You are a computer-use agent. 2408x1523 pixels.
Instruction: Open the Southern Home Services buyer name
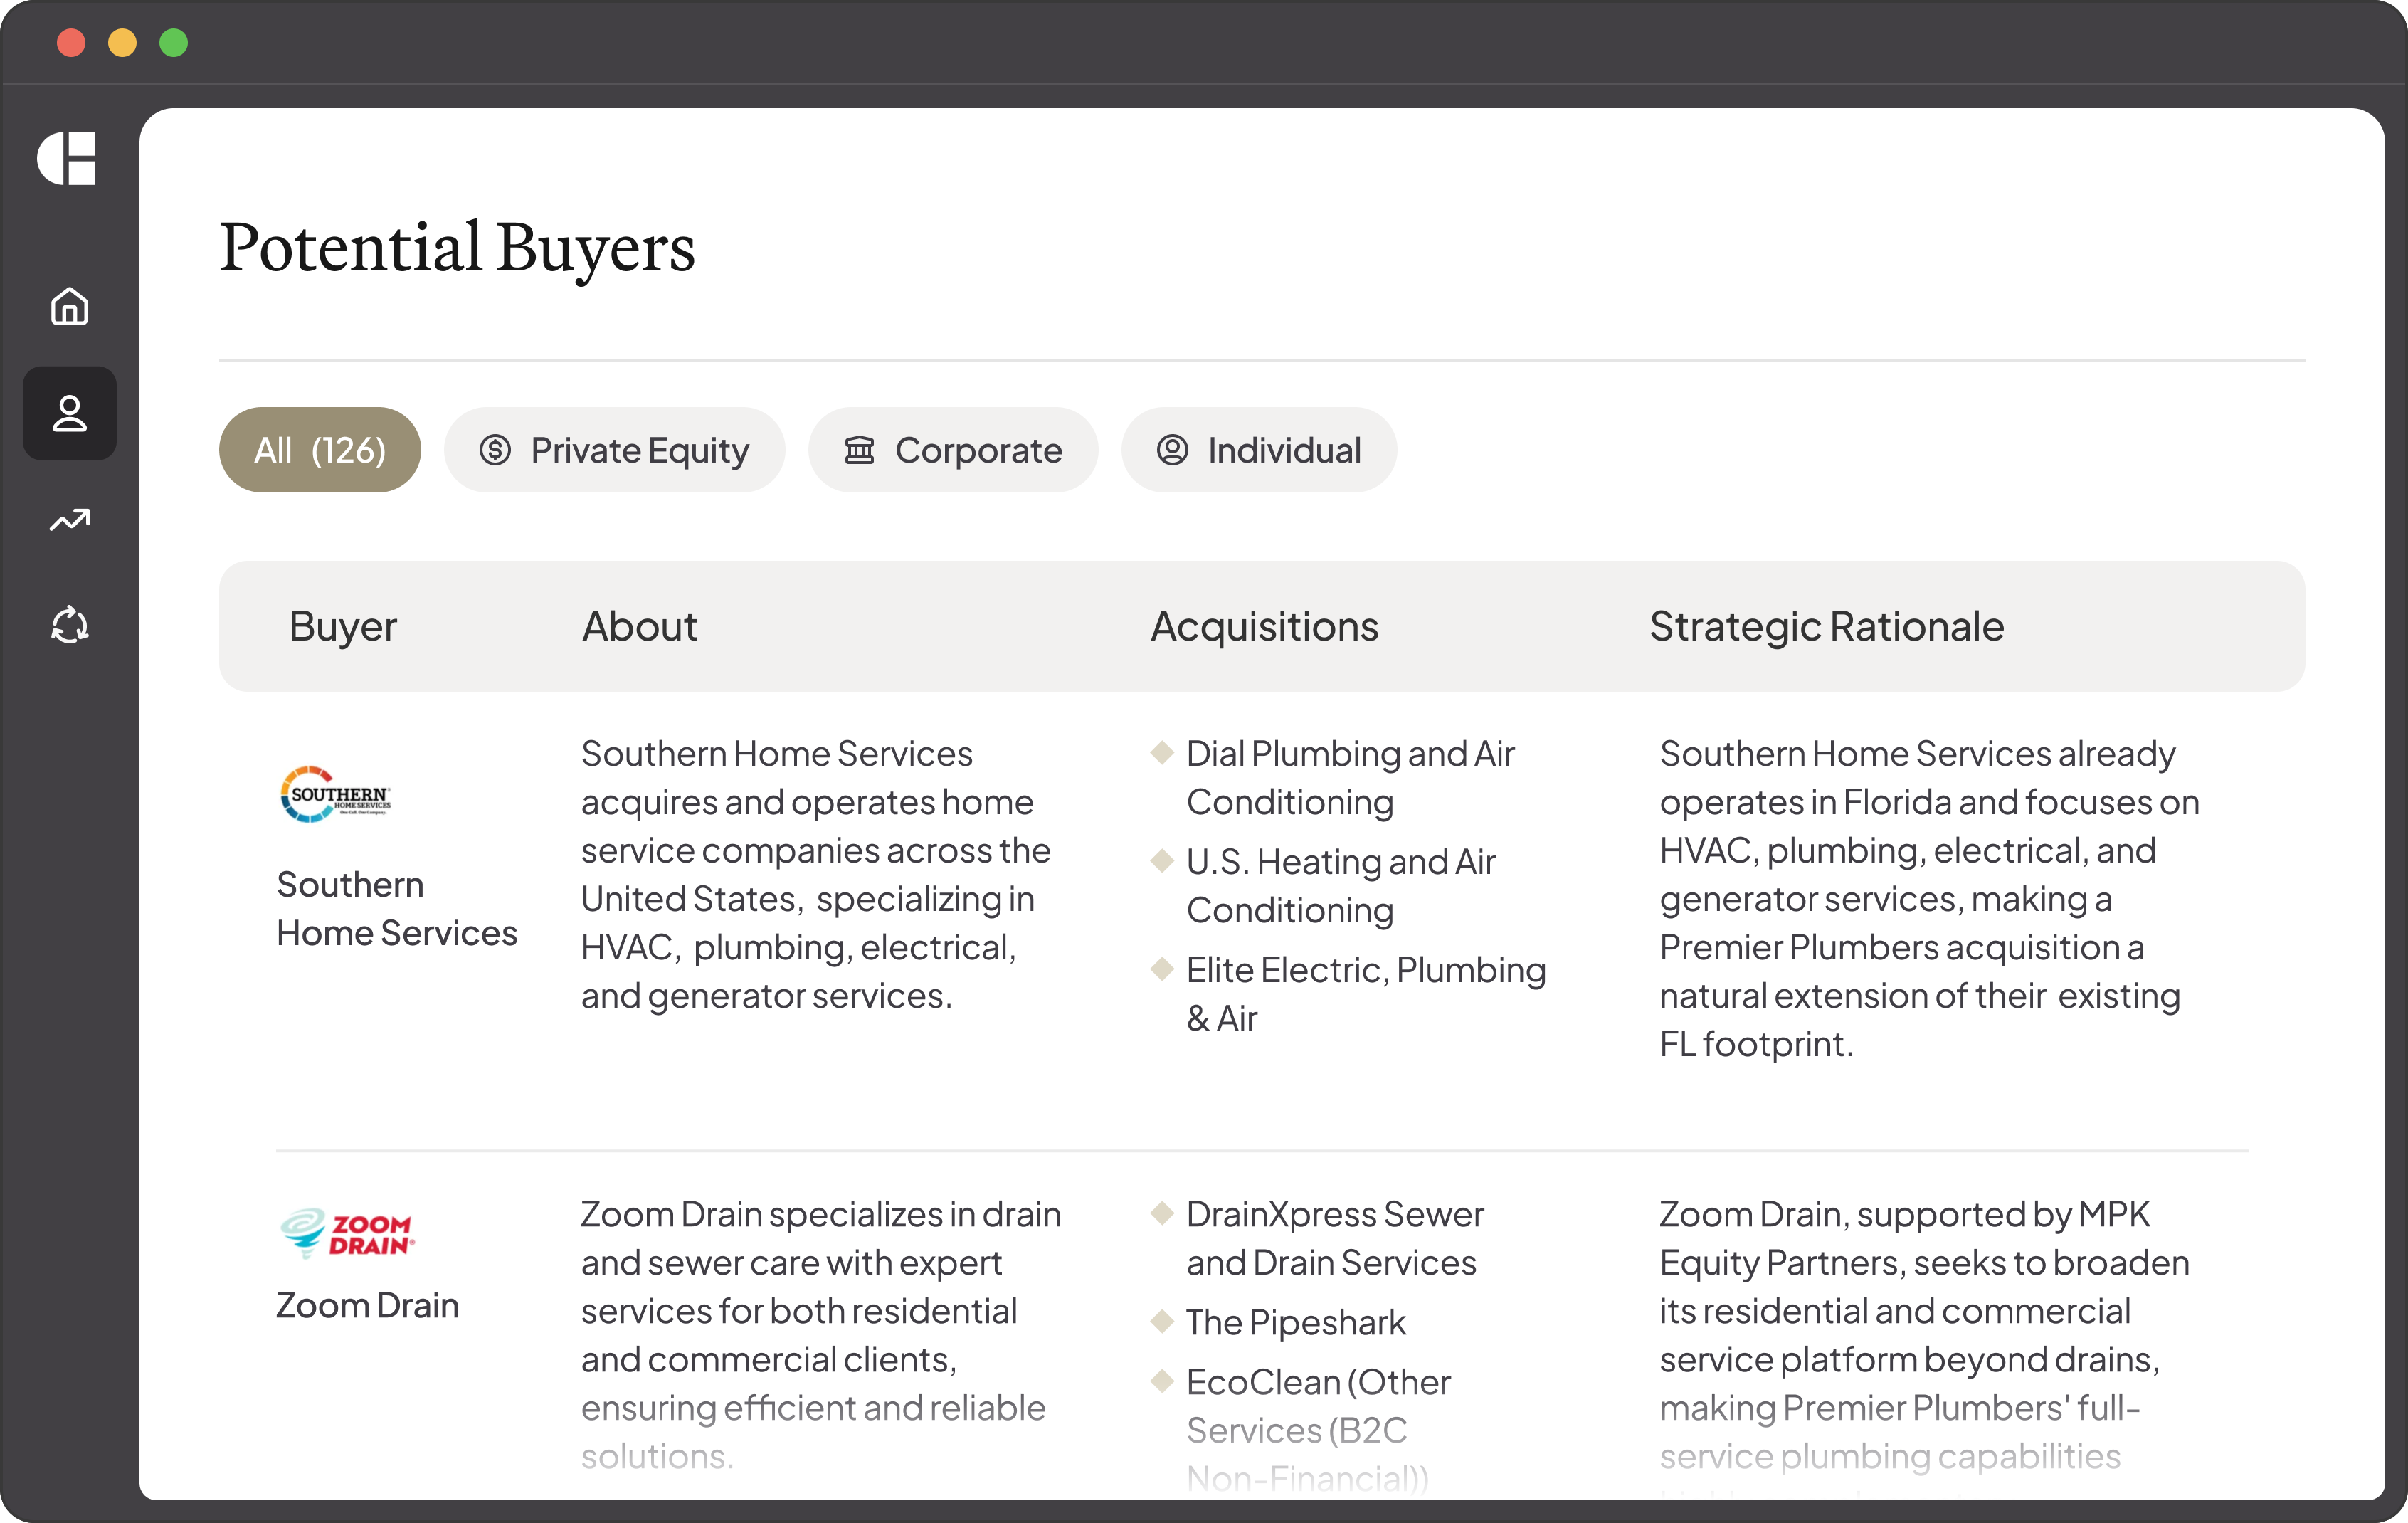397,908
